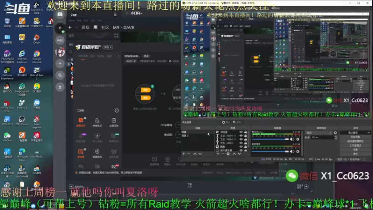Add a new scene with the scenes plus icon
This screenshot has height=210, width=373.
coord(184,154)
